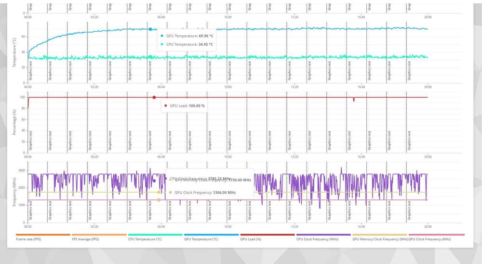The image size is (482, 264).
Task: Toggle the Frame rate (FPS) legend series
Action: 43,237
